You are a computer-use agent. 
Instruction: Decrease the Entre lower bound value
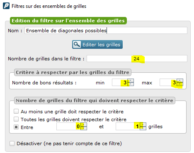pyautogui.click(x=83, y=128)
